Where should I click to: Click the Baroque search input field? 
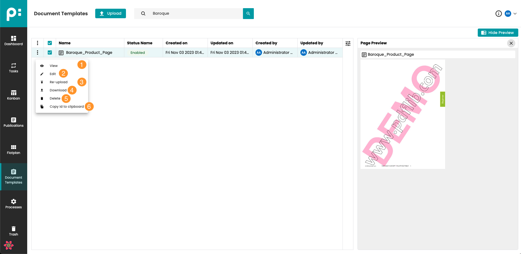[196, 14]
